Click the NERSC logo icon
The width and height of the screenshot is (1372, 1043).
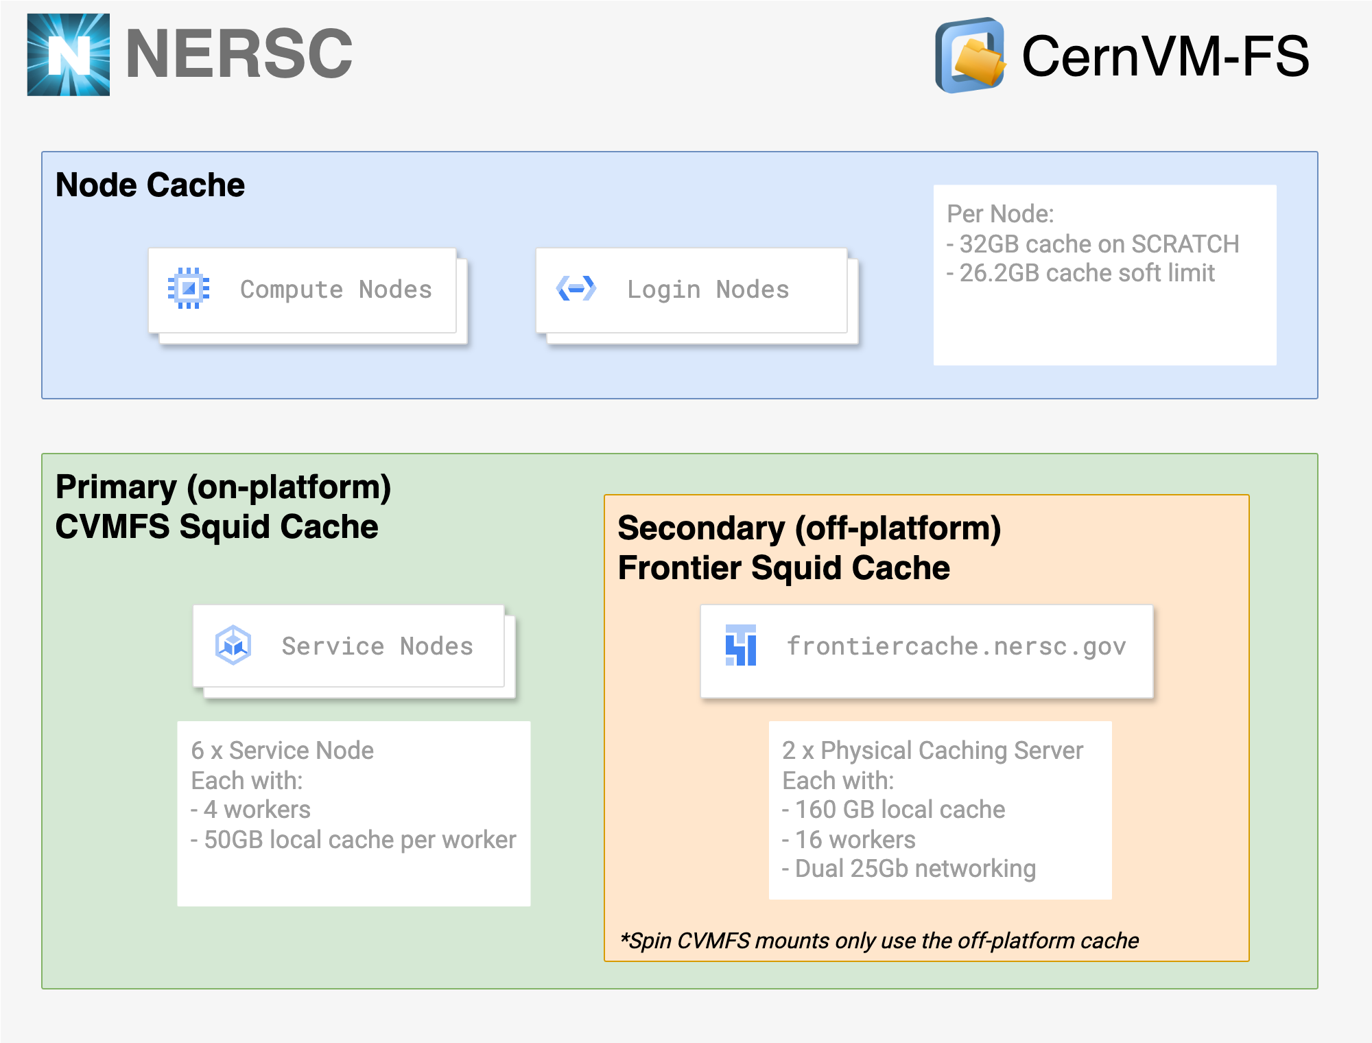[68, 55]
